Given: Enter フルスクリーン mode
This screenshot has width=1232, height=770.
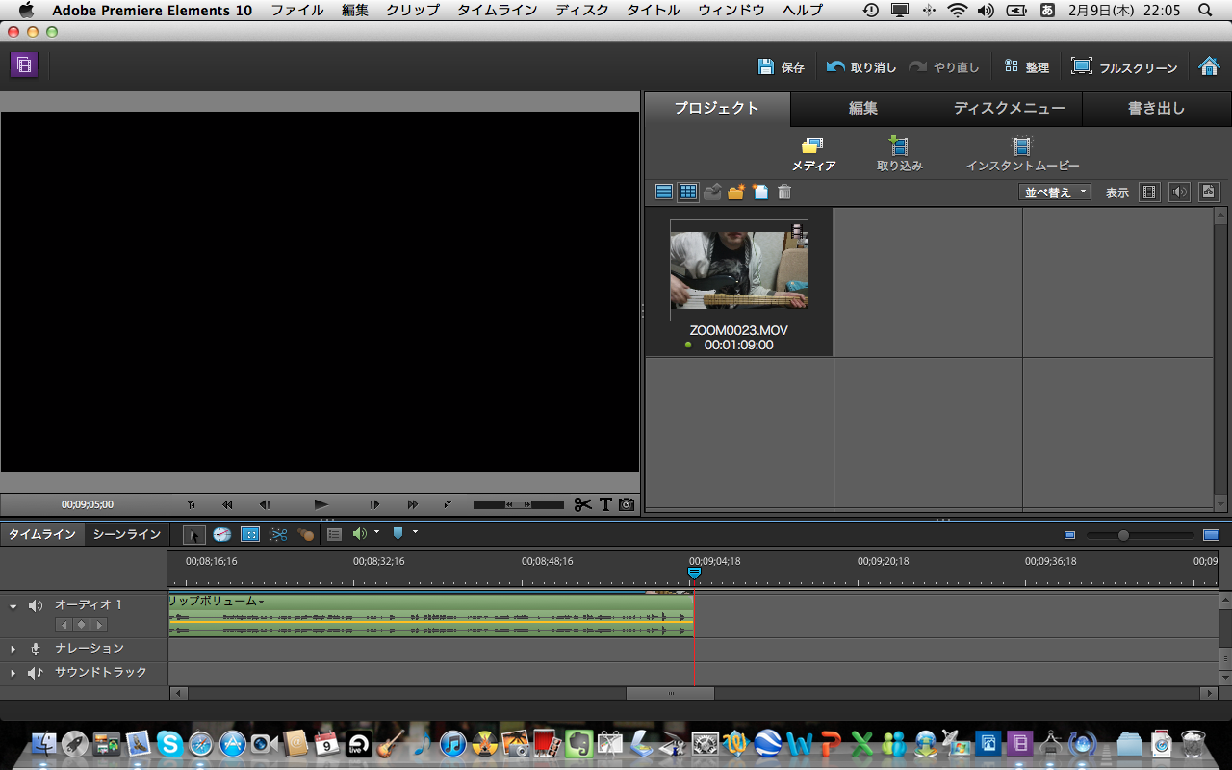Looking at the screenshot, I should (1124, 67).
